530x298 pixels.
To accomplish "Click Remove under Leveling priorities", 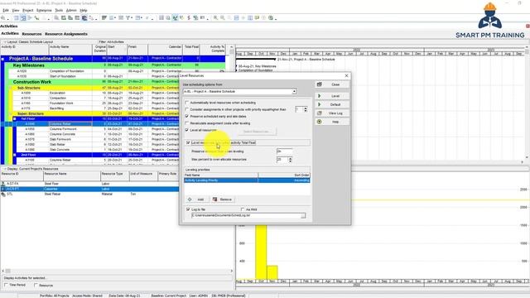I will [x=222, y=199].
